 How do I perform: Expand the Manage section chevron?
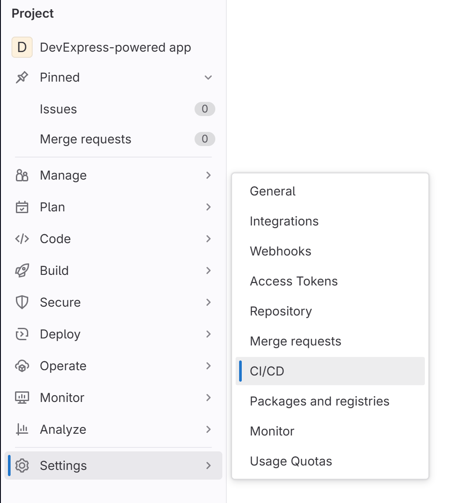[x=208, y=176]
